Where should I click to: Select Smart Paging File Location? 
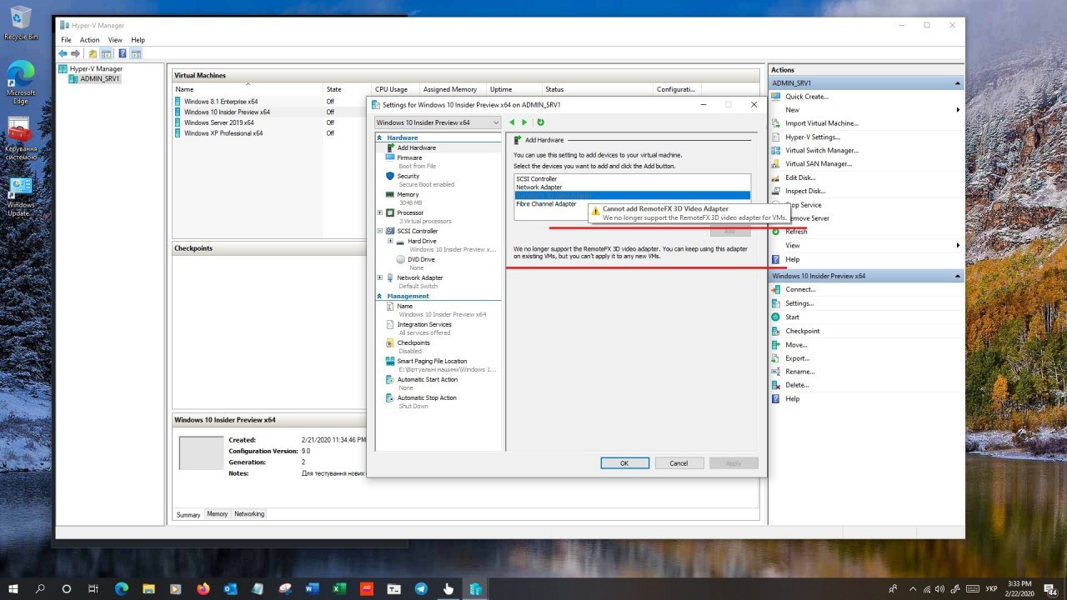pyautogui.click(x=432, y=361)
